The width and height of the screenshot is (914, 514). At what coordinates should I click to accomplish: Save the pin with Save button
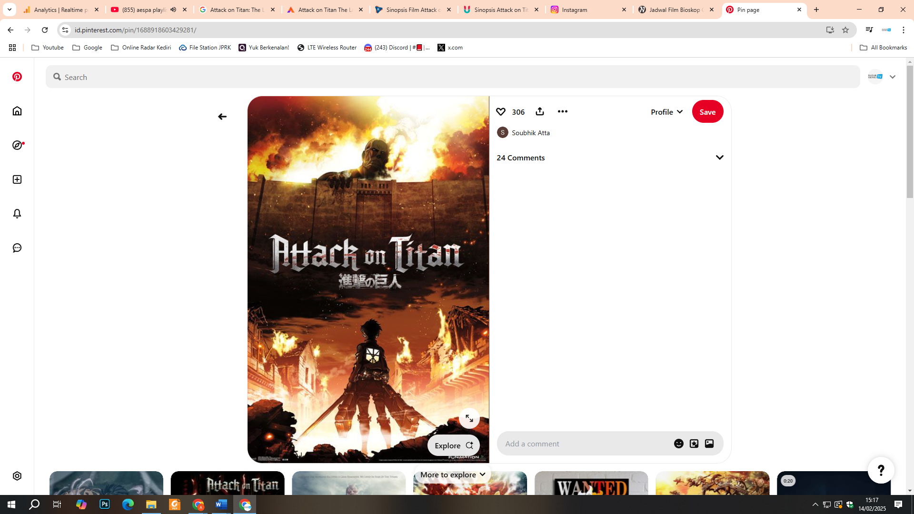[x=708, y=112]
